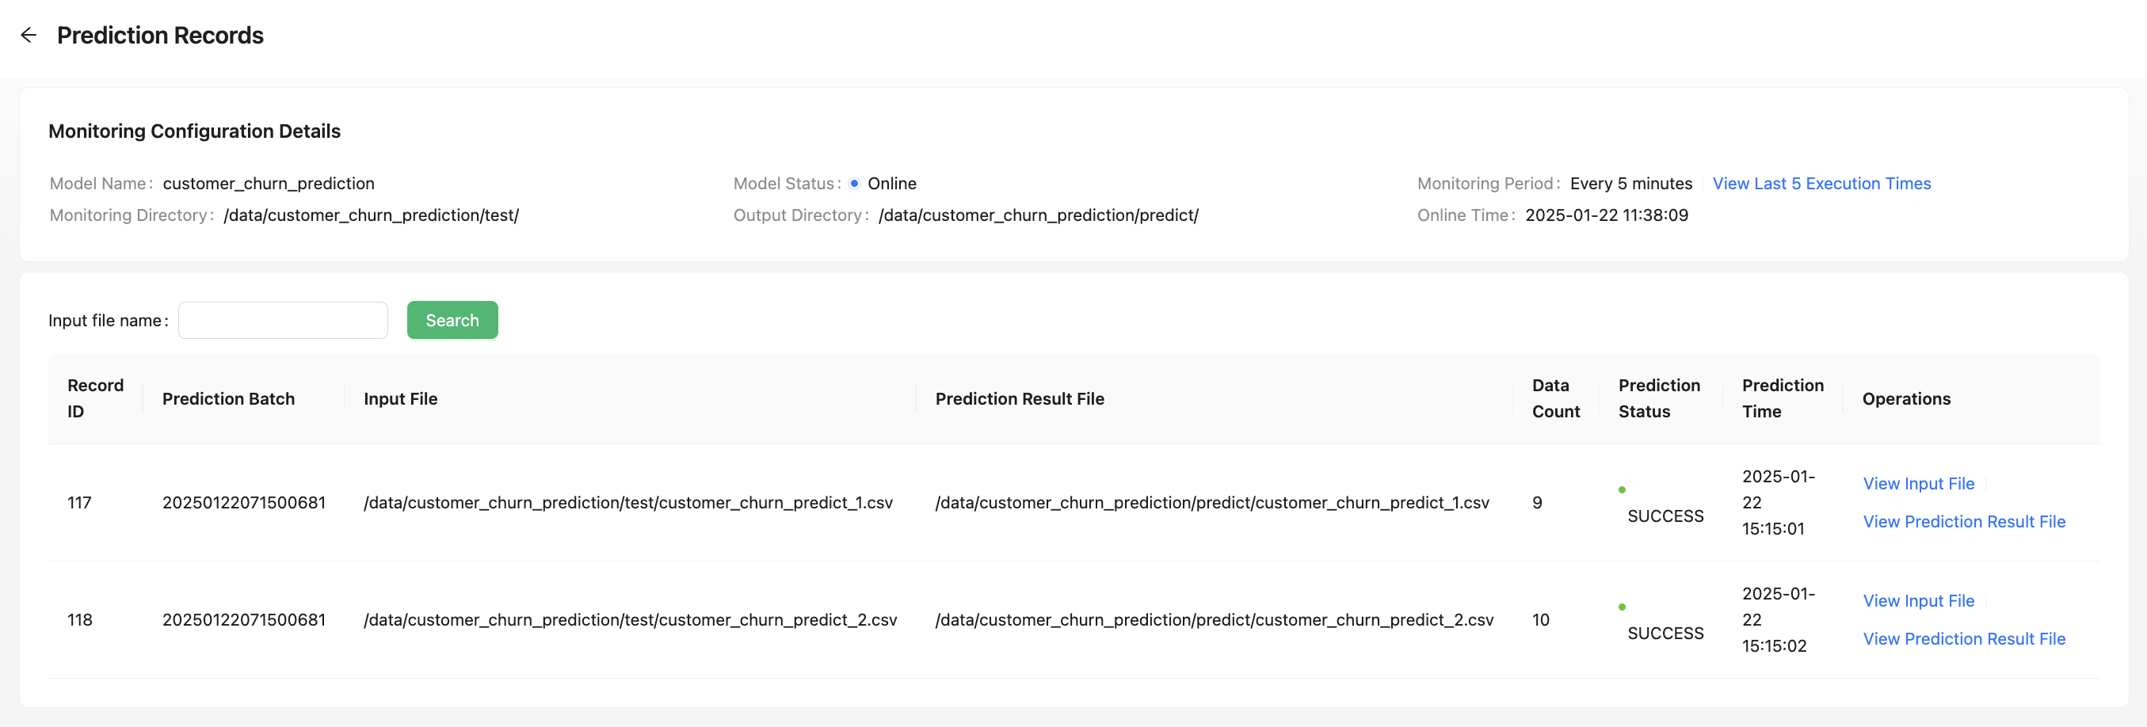This screenshot has height=727, width=2147.
Task: Click the blue Online model status dot
Action: [854, 183]
